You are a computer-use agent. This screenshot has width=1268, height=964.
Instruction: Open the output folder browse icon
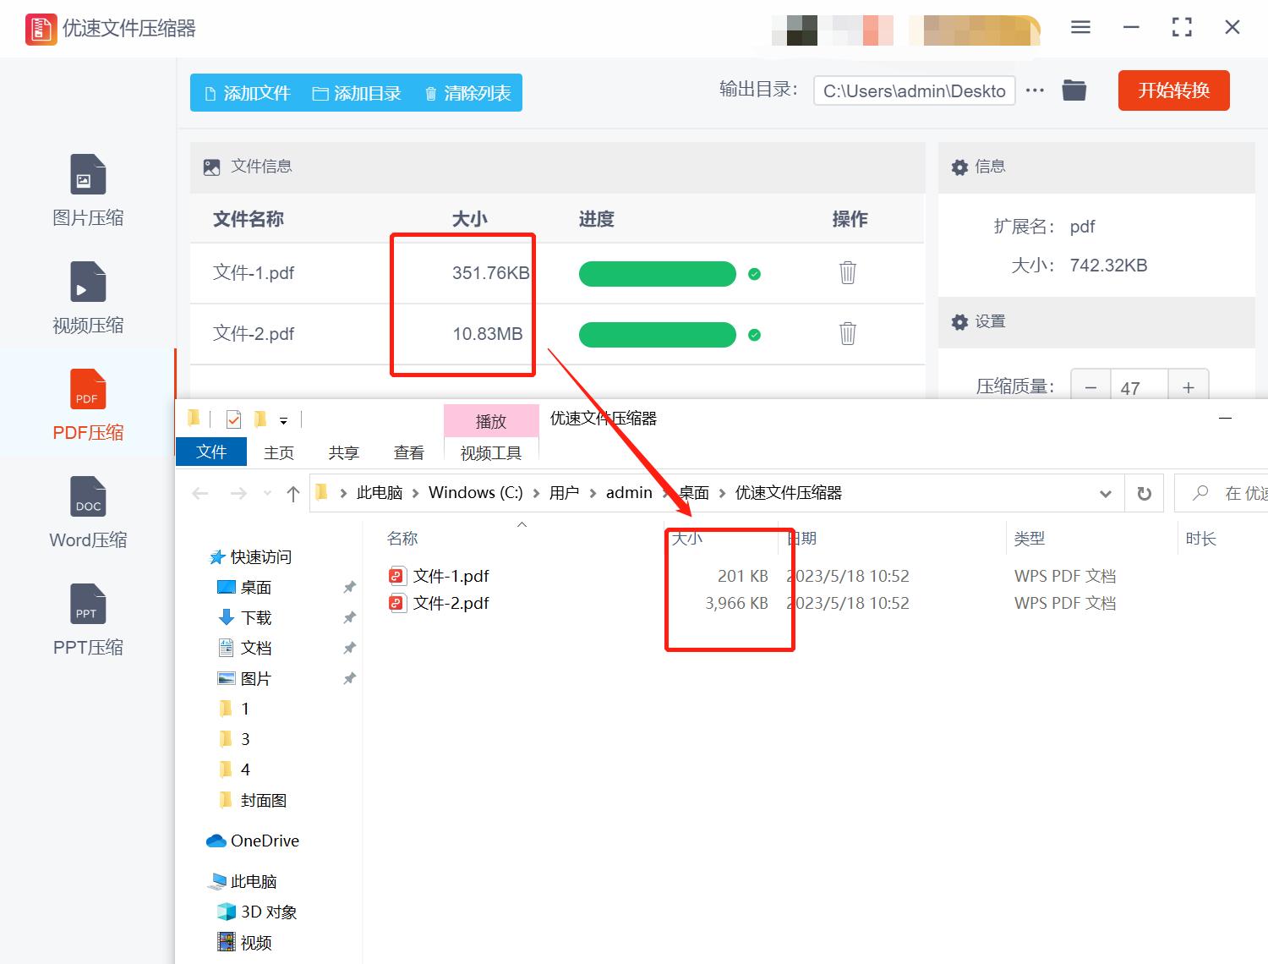(1074, 90)
